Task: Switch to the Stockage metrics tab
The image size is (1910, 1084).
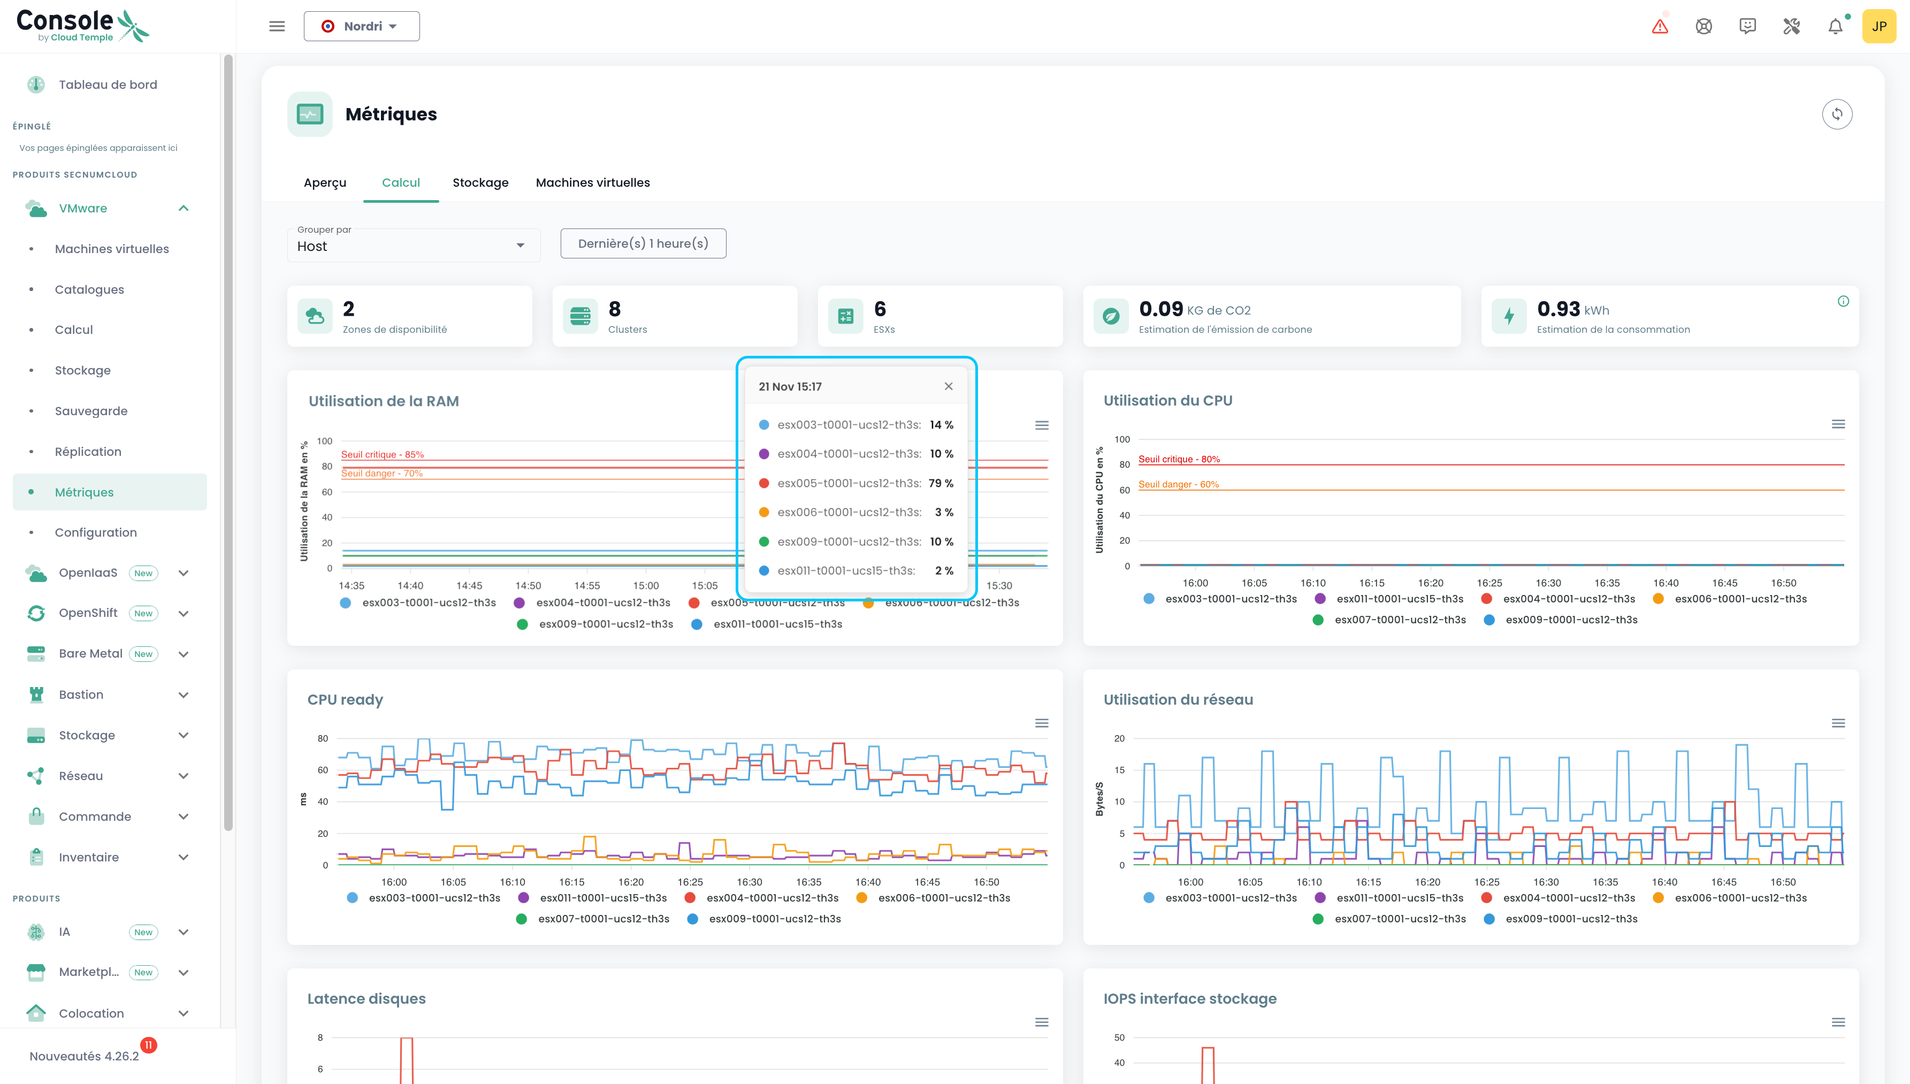Action: (x=480, y=182)
